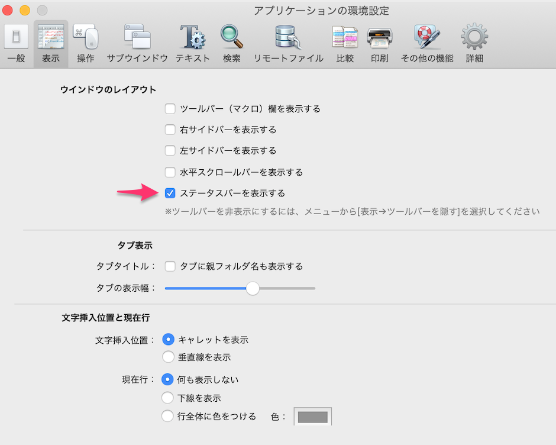
Task: Switch to サブウインドウ preferences
Action: click(x=137, y=43)
